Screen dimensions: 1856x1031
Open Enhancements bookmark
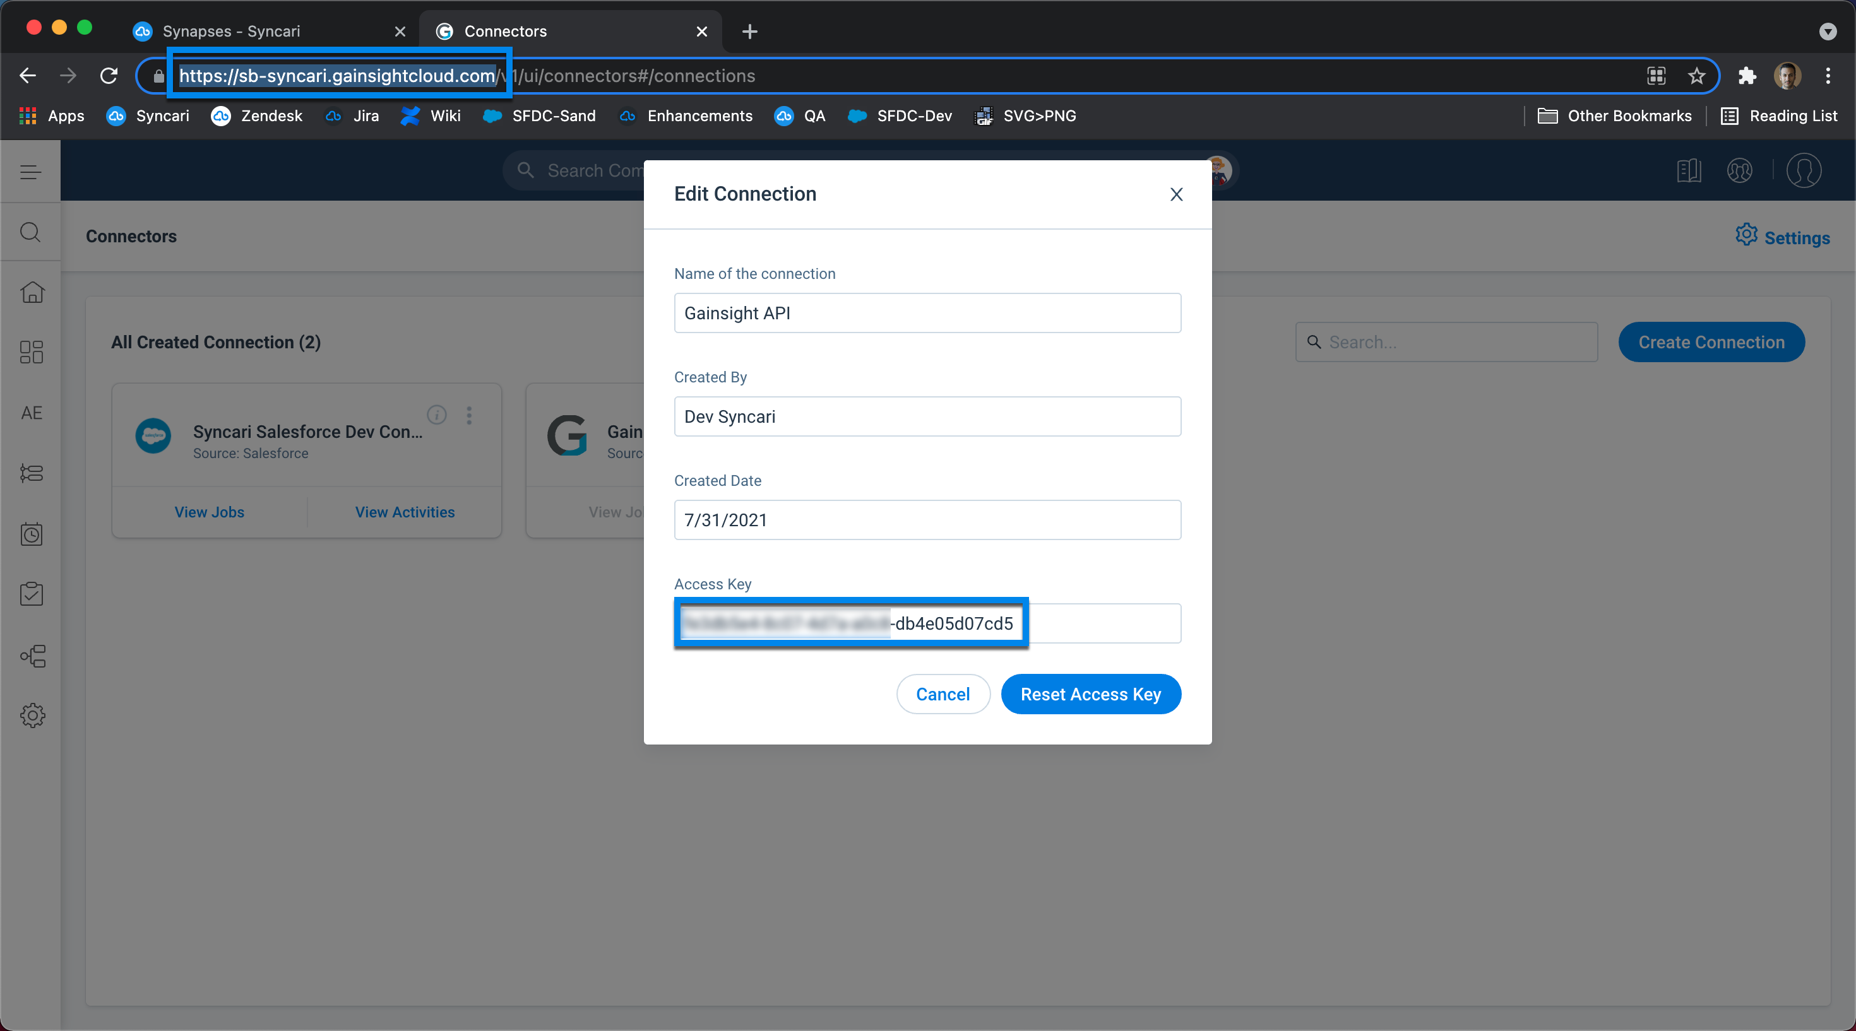[686, 116]
